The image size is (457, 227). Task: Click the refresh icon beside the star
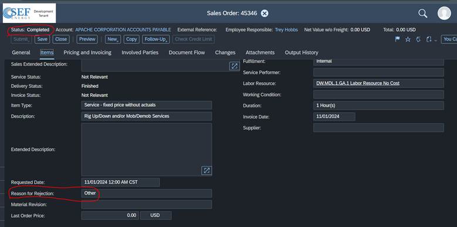tap(418, 39)
